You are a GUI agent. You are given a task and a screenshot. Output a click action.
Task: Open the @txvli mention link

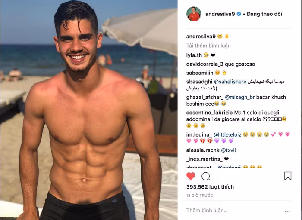pyautogui.click(x=228, y=150)
